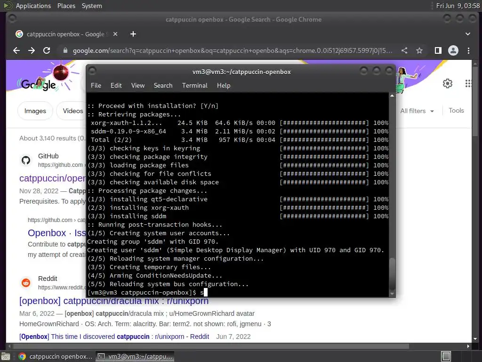This screenshot has width=482, height=362.
Task: Close the catppuccin openbox Chrome tab
Action: [115, 34]
